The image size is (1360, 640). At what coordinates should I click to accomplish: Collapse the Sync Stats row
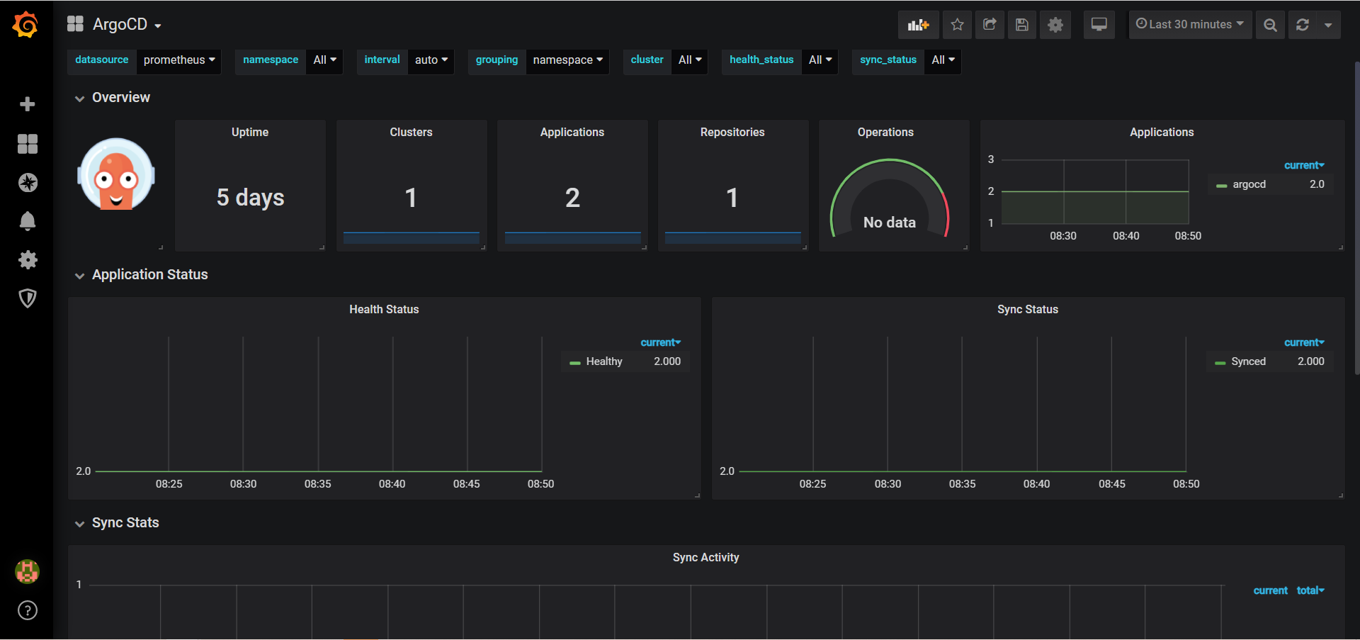pos(118,523)
